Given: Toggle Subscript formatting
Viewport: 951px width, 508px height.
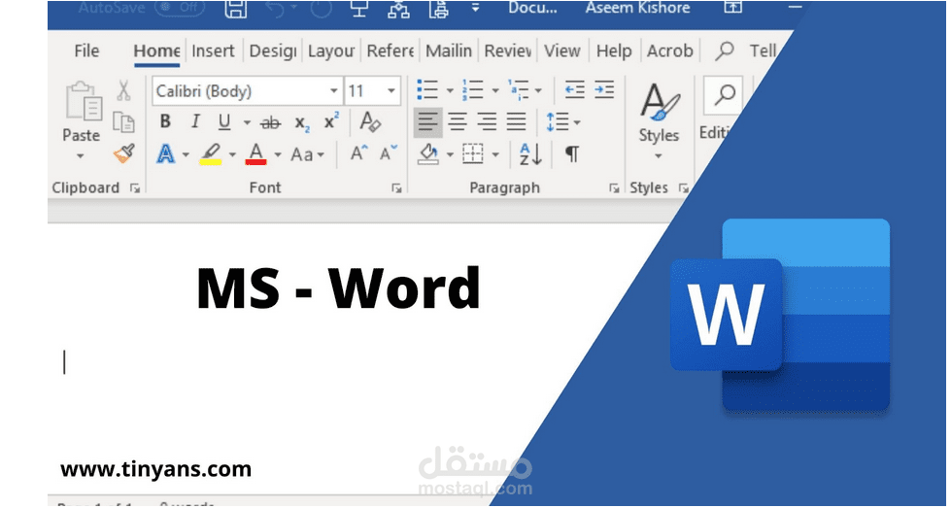Looking at the screenshot, I should coord(302,123).
